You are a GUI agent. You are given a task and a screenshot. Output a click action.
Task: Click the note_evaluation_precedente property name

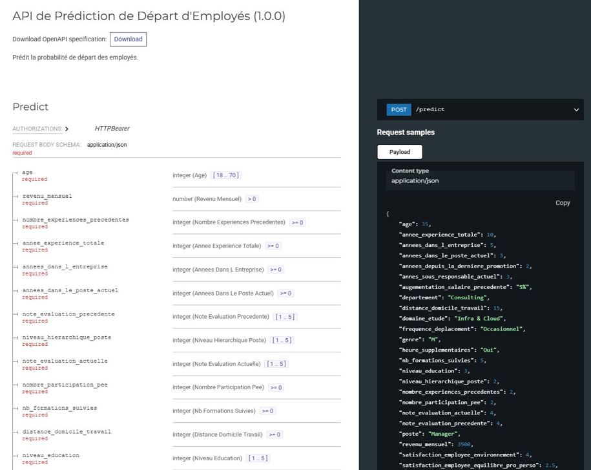pyautogui.click(x=68, y=314)
